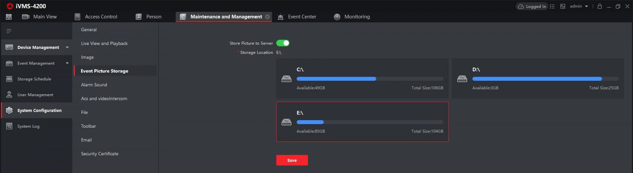The height and width of the screenshot is (173, 633).
Task: Expand the Event Management arrow
Action: pos(67,63)
